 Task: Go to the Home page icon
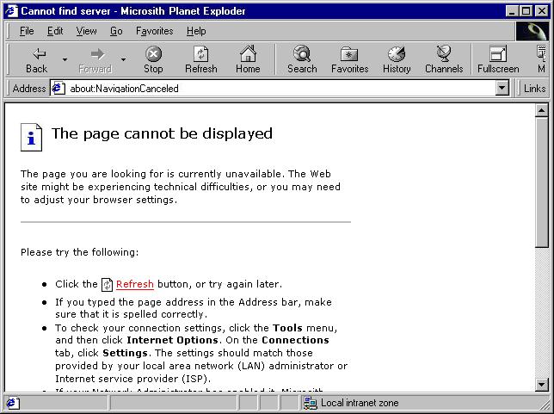click(x=248, y=59)
